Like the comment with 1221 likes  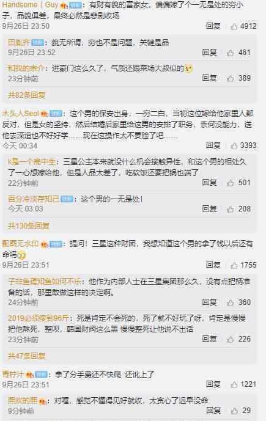pyautogui.click(x=234, y=385)
